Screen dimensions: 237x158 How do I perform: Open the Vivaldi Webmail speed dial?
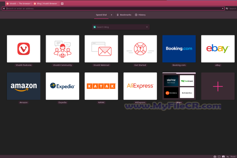[101, 49]
